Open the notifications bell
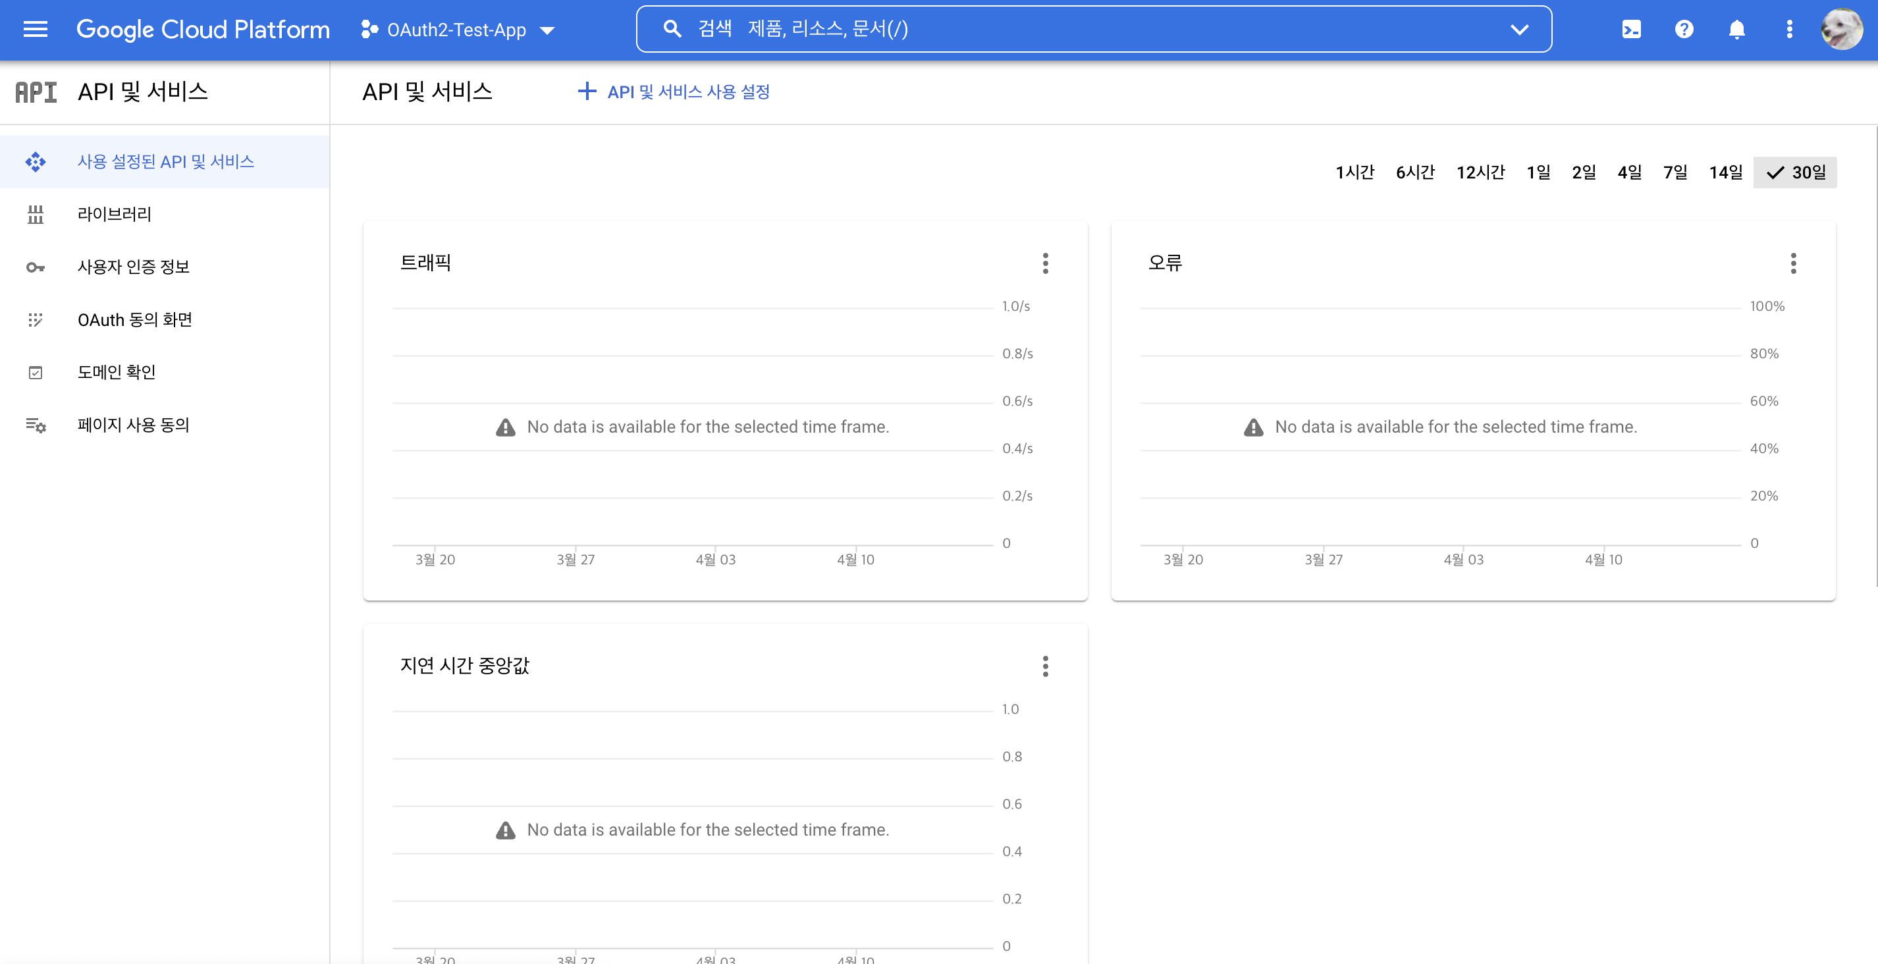1878x964 pixels. pyautogui.click(x=1736, y=29)
